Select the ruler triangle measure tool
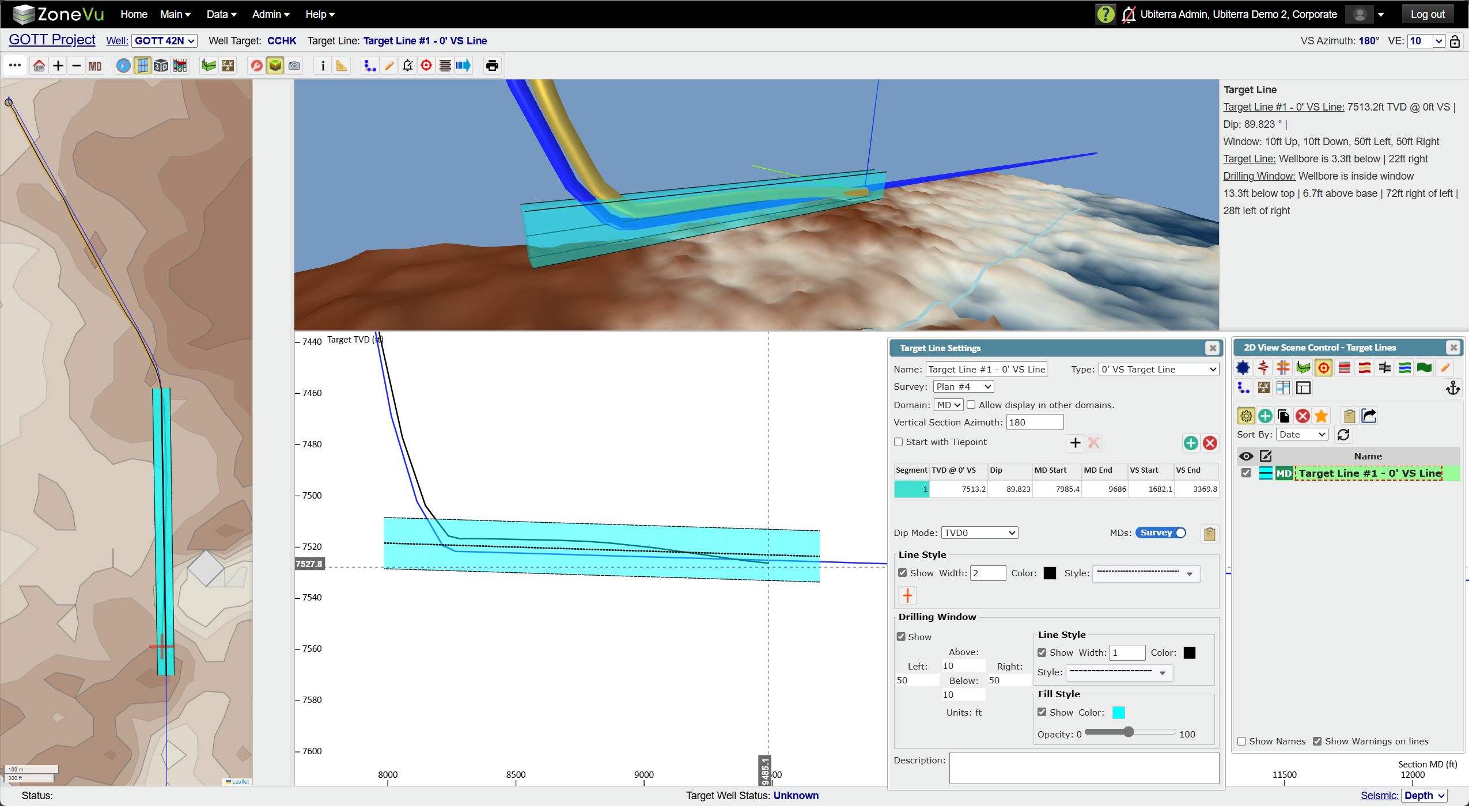The width and height of the screenshot is (1469, 806). click(x=342, y=66)
